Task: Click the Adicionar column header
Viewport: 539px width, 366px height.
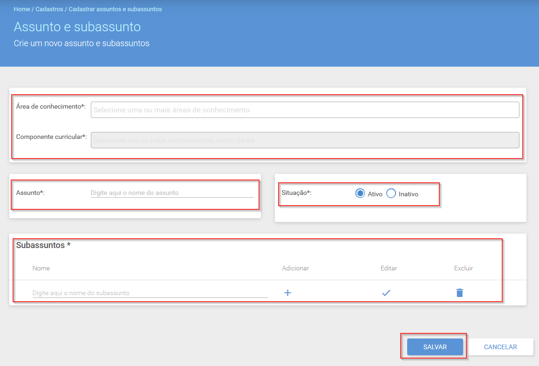Action: coord(295,268)
